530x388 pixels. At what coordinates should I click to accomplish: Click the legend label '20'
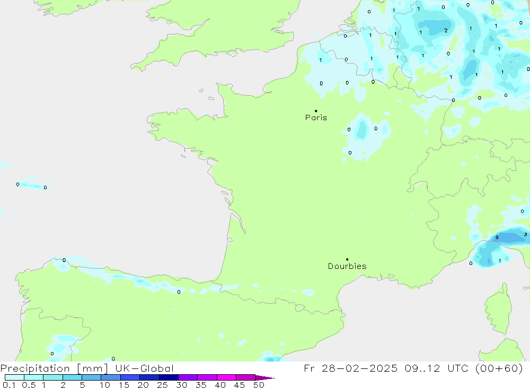pyautogui.click(x=143, y=385)
